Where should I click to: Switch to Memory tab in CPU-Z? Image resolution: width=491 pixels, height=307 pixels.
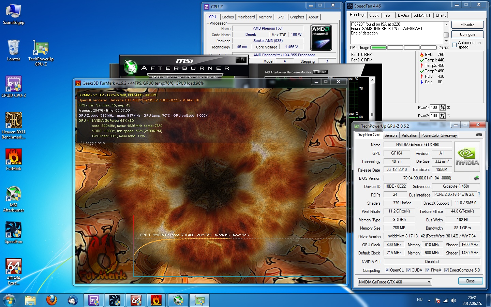tap(265, 17)
